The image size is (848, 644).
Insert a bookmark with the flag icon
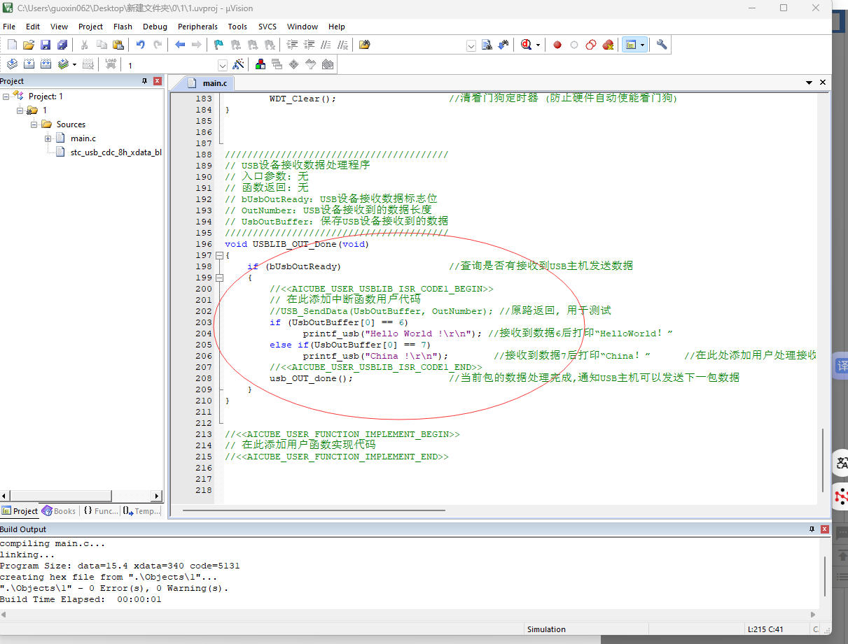[x=219, y=45]
